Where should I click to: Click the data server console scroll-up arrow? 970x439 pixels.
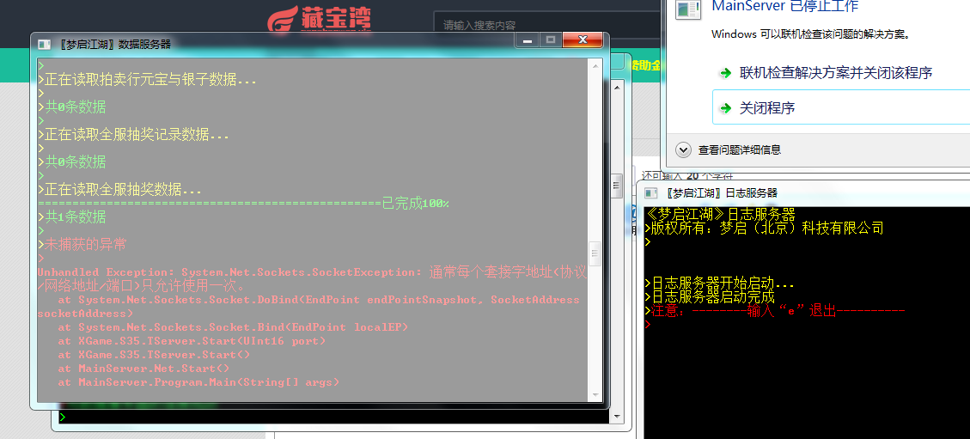[x=596, y=65]
